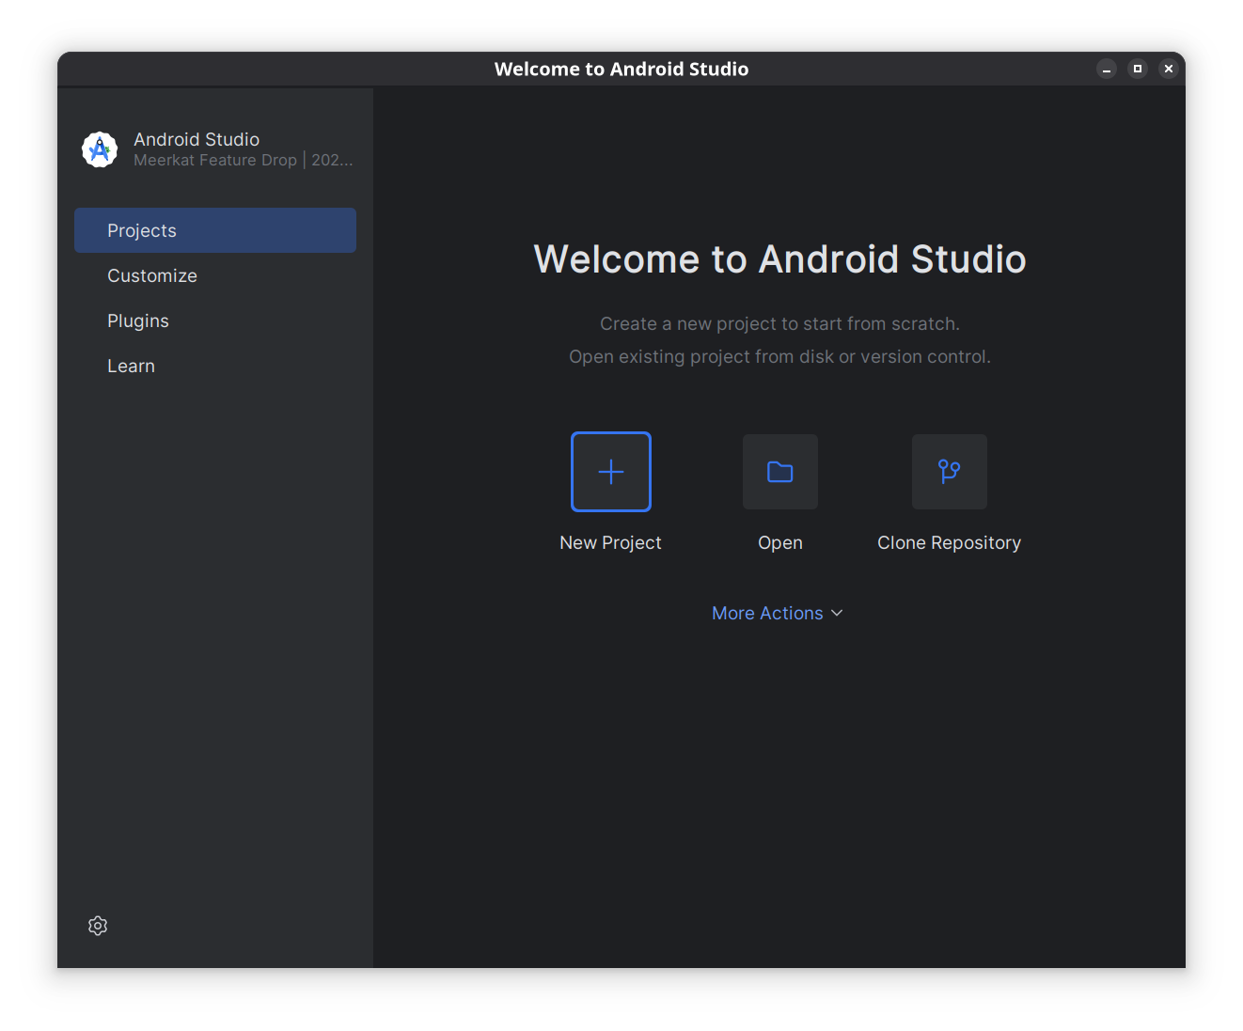Click the large Welcome to Android Studio heading
The height and width of the screenshot is (1031, 1243).
pos(780,259)
